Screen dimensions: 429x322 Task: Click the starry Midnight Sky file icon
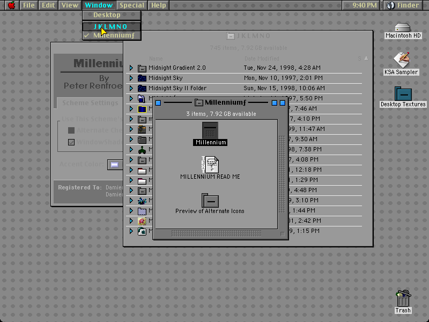(142, 78)
